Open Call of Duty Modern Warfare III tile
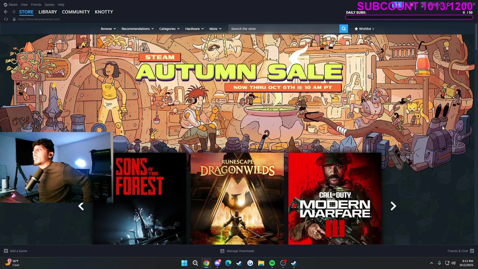 point(335,198)
